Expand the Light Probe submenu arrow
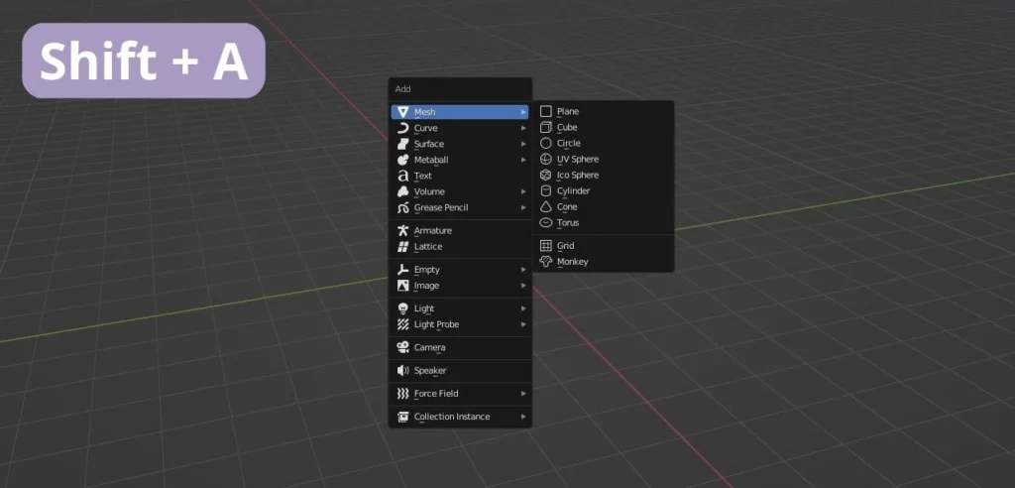The width and height of the screenshot is (1015, 488). point(523,324)
